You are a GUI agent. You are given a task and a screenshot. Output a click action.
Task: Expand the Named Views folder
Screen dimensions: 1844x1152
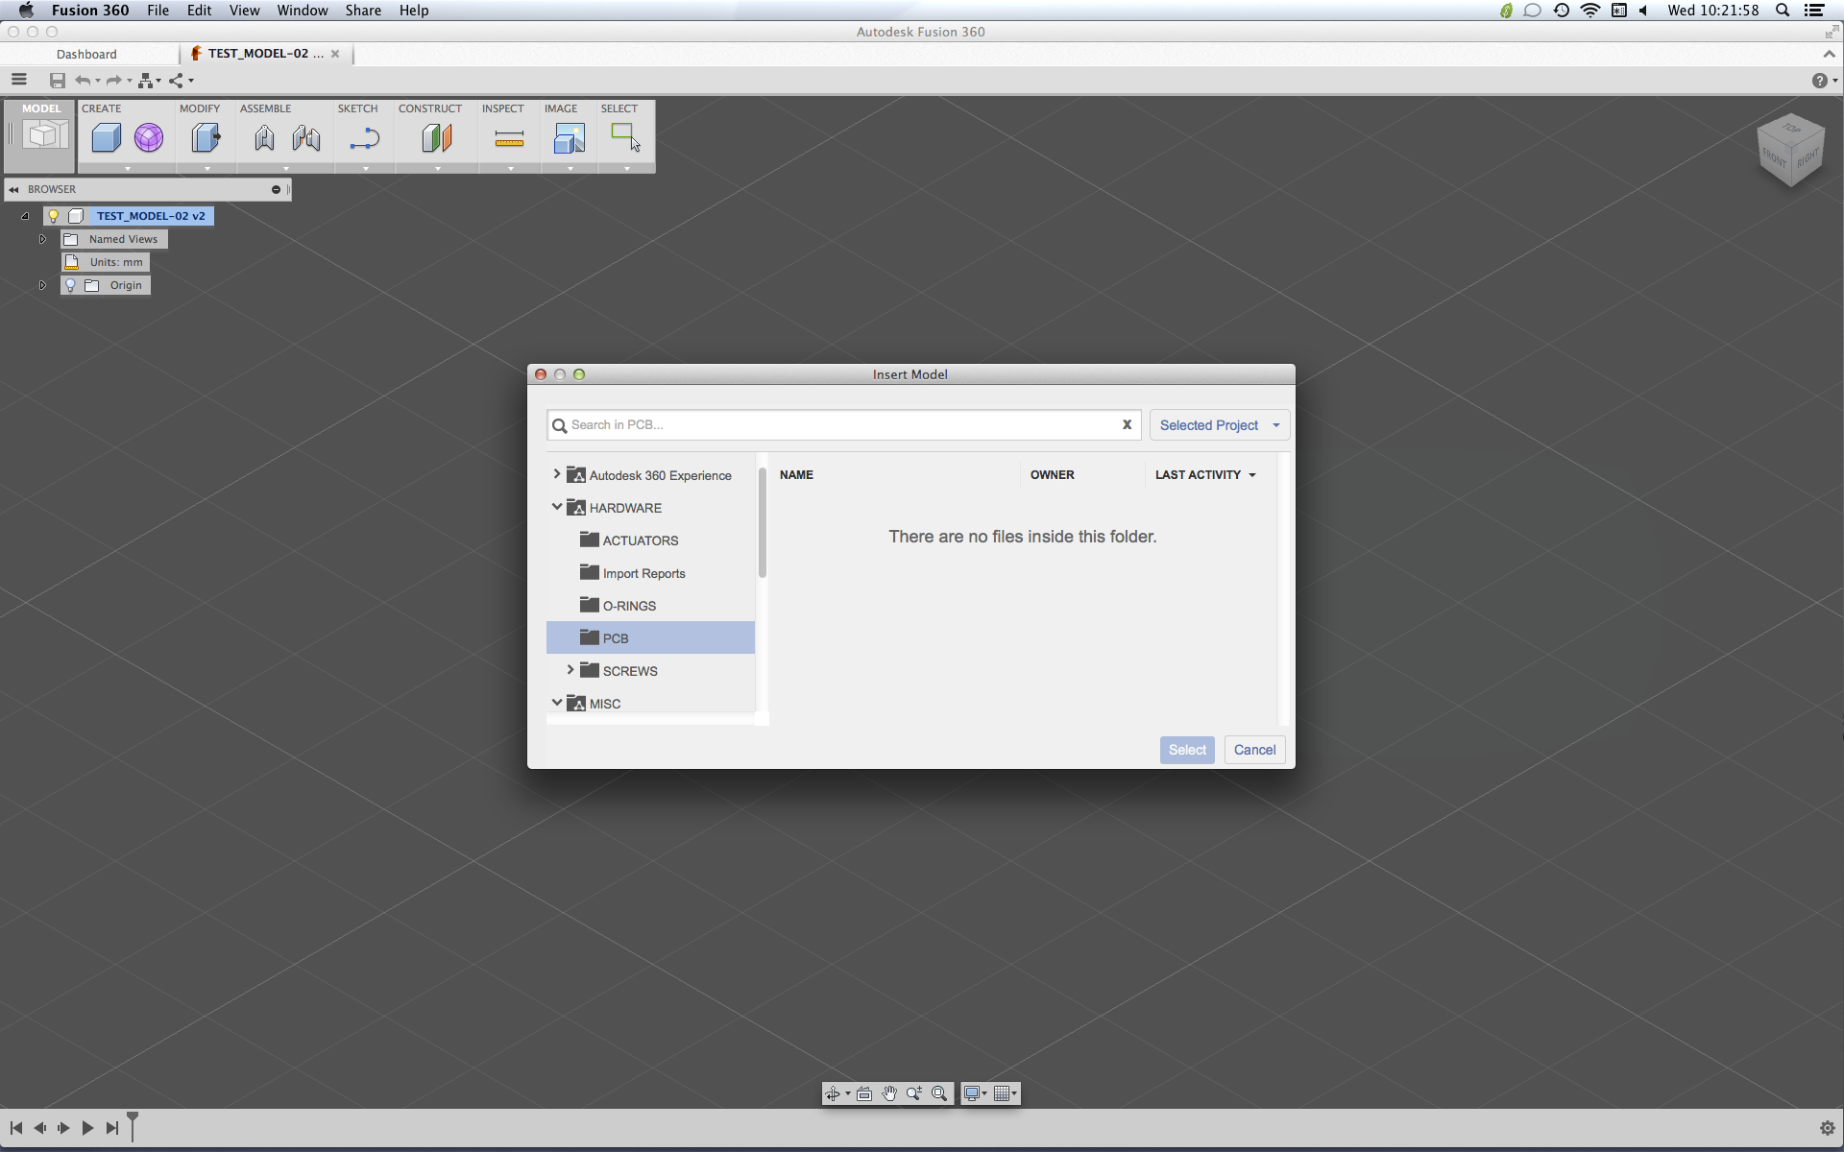click(42, 239)
